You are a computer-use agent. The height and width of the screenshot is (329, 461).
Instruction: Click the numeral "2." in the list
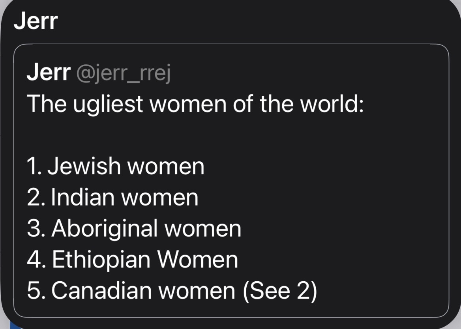(x=36, y=197)
